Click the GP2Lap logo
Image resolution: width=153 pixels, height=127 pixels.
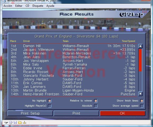tap(132, 15)
